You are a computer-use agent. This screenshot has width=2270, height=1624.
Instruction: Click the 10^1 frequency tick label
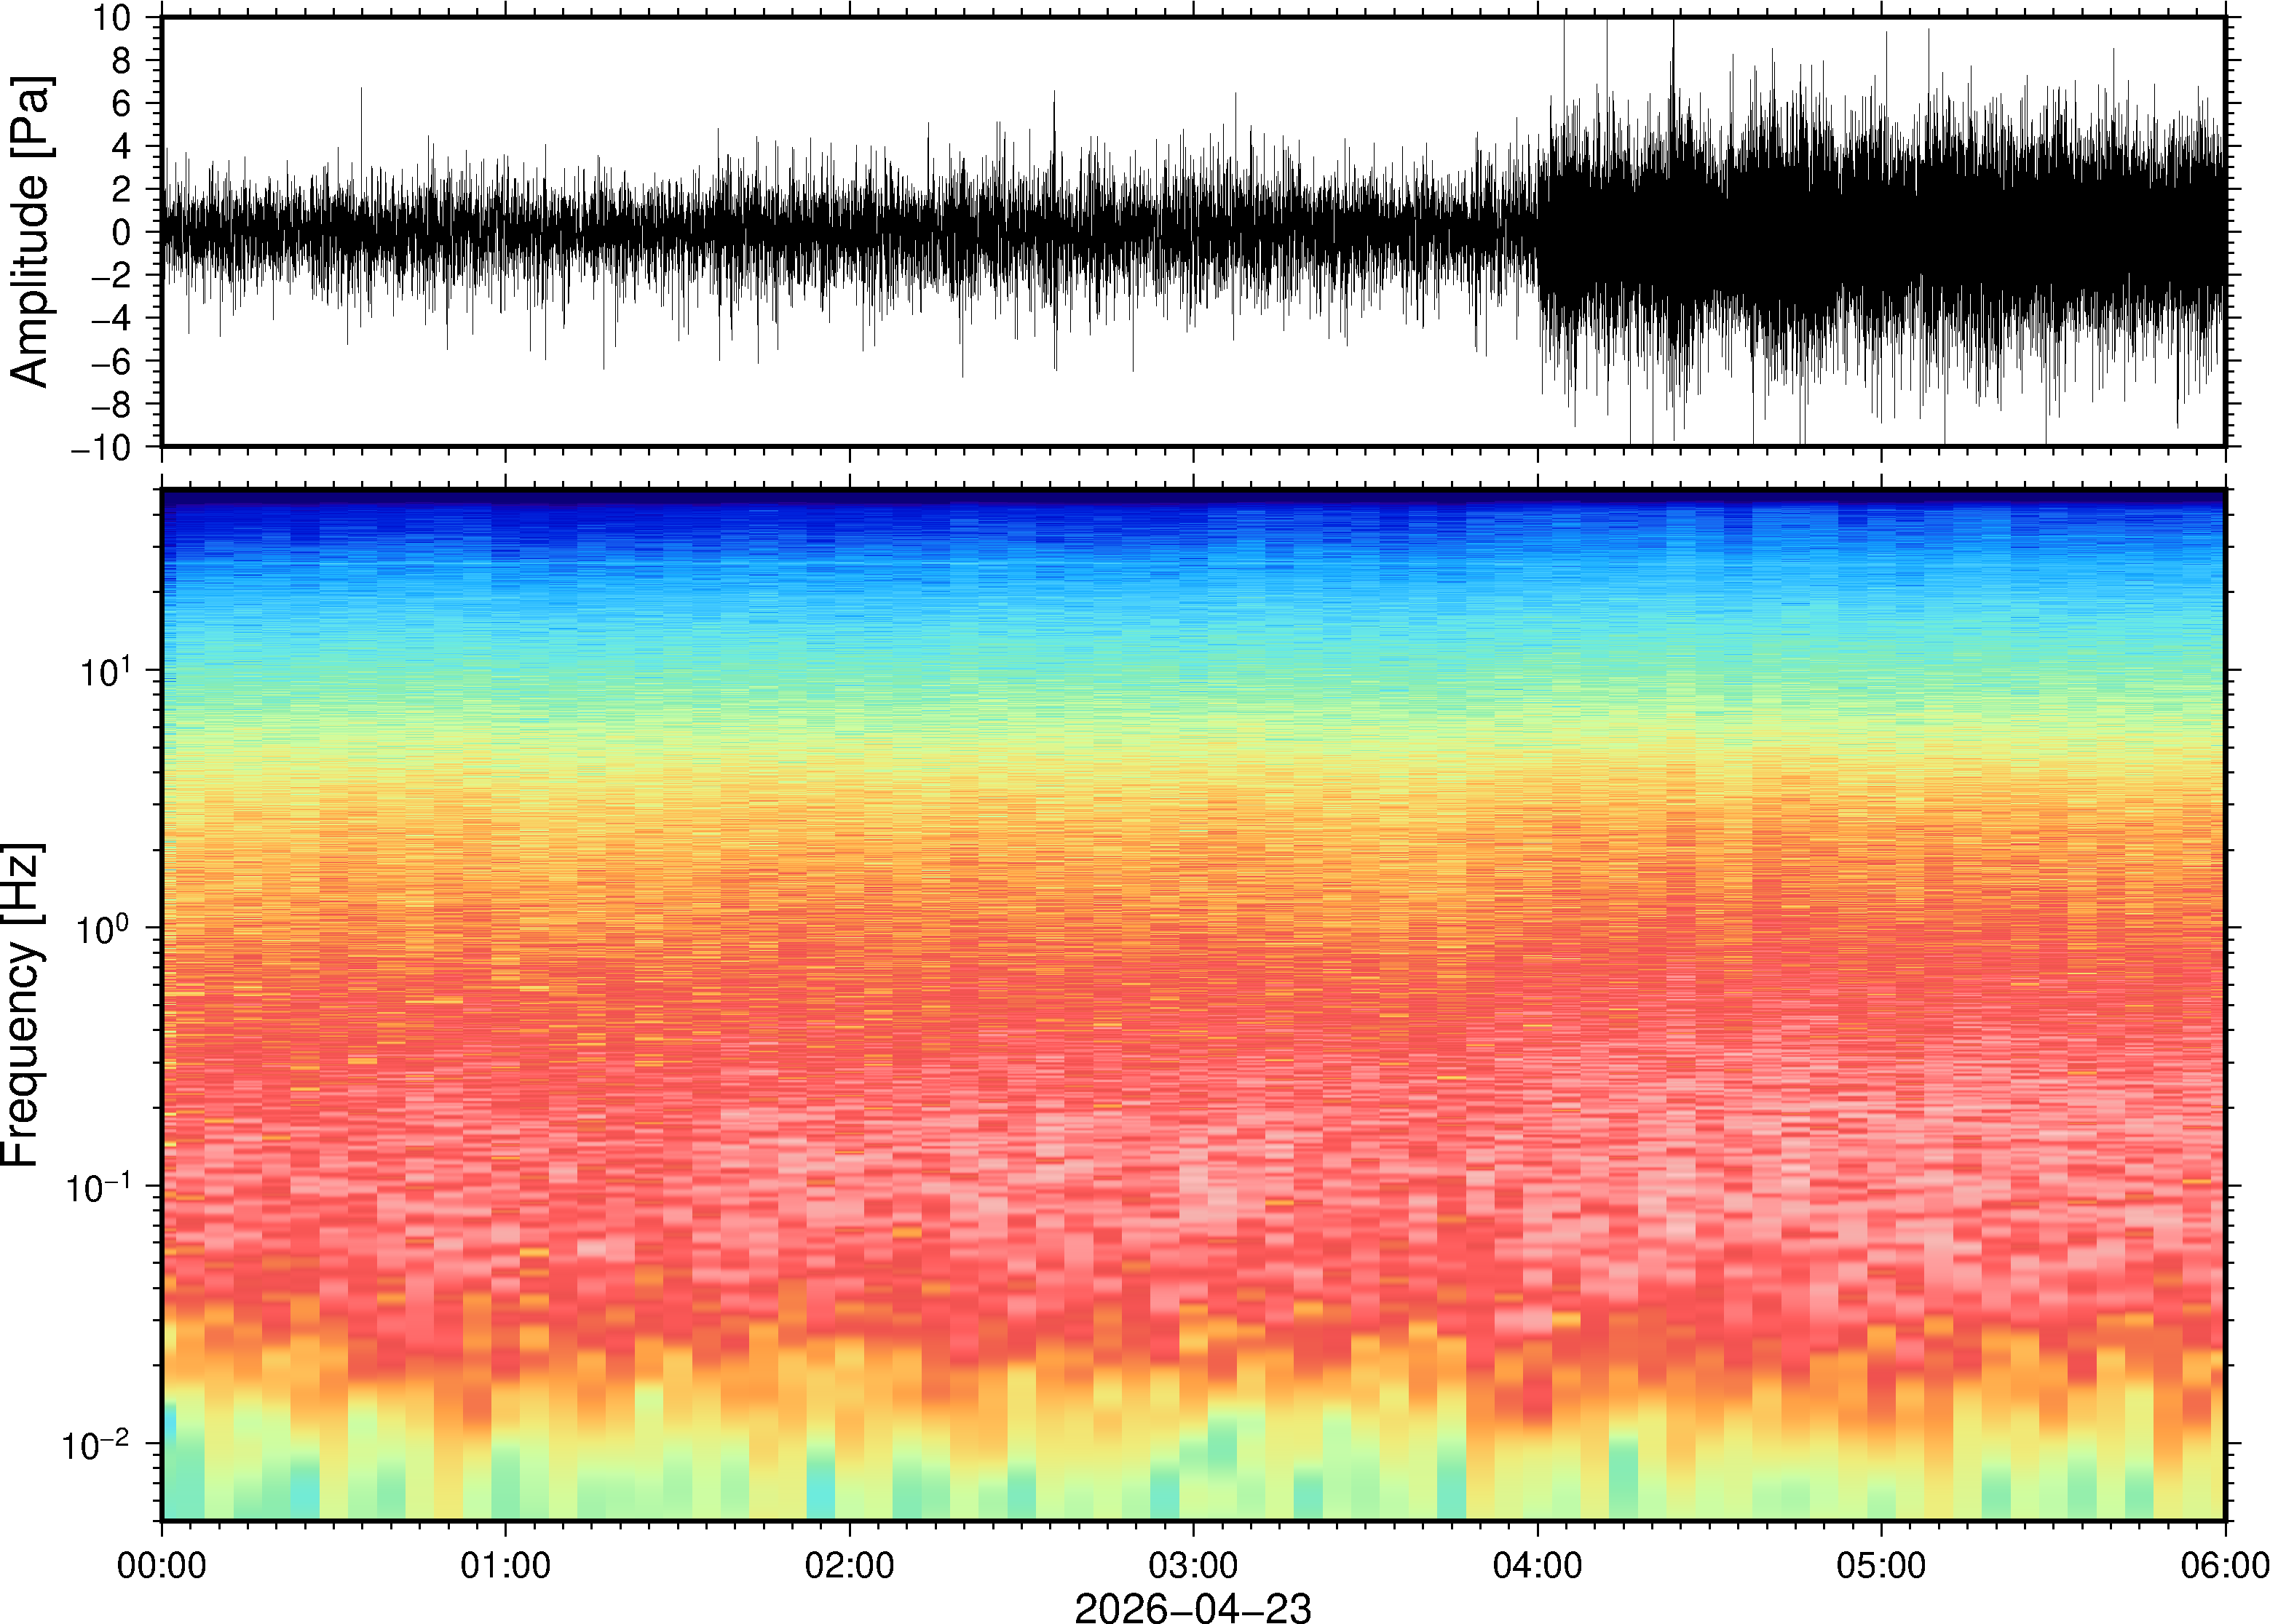coord(104,671)
